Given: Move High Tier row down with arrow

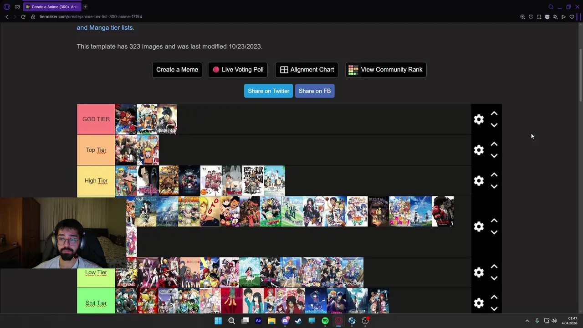Looking at the screenshot, I should click(494, 186).
